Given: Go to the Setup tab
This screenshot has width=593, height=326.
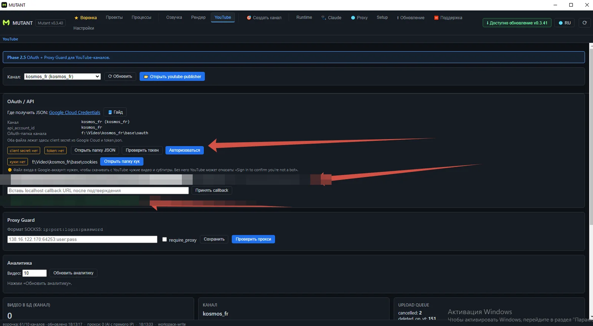Looking at the screenshot, I should tap(382, 17).
